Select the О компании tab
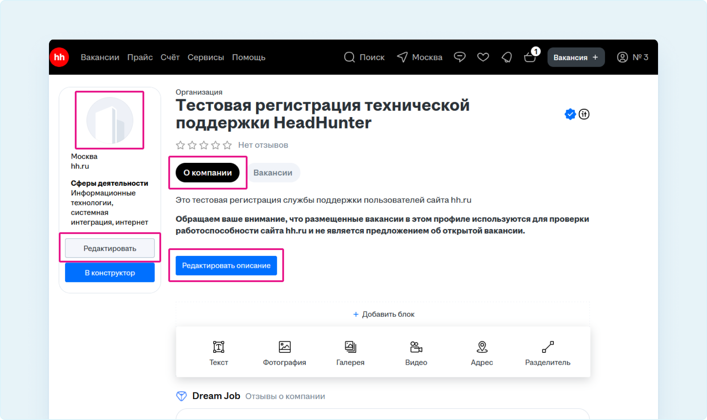Image resolution: width=707 pixels, height=420 pixels. coord(207,173)
